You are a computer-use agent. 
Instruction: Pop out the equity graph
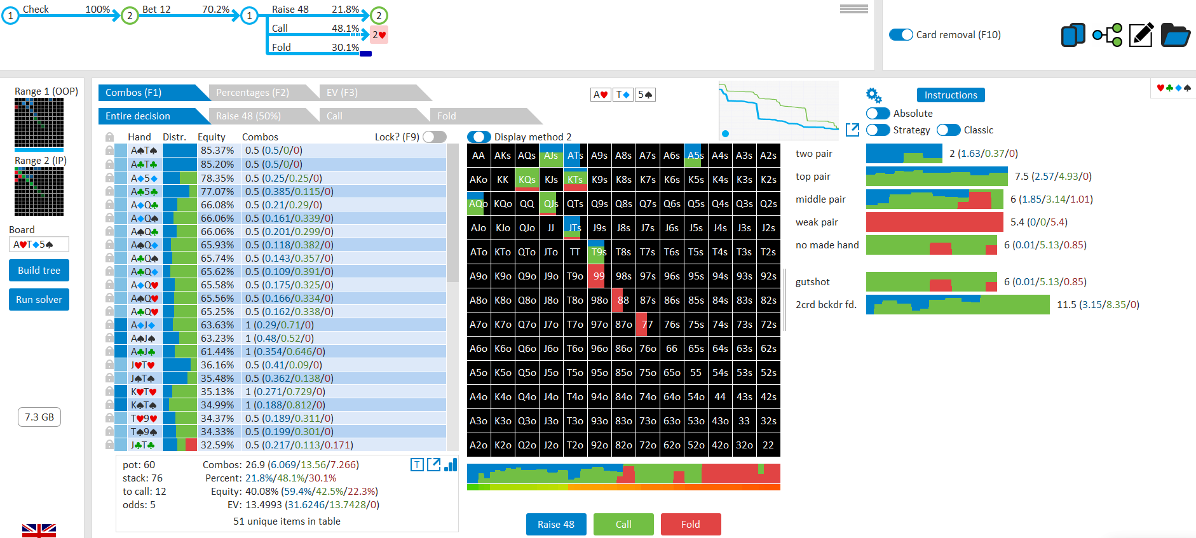click(853, 130)
